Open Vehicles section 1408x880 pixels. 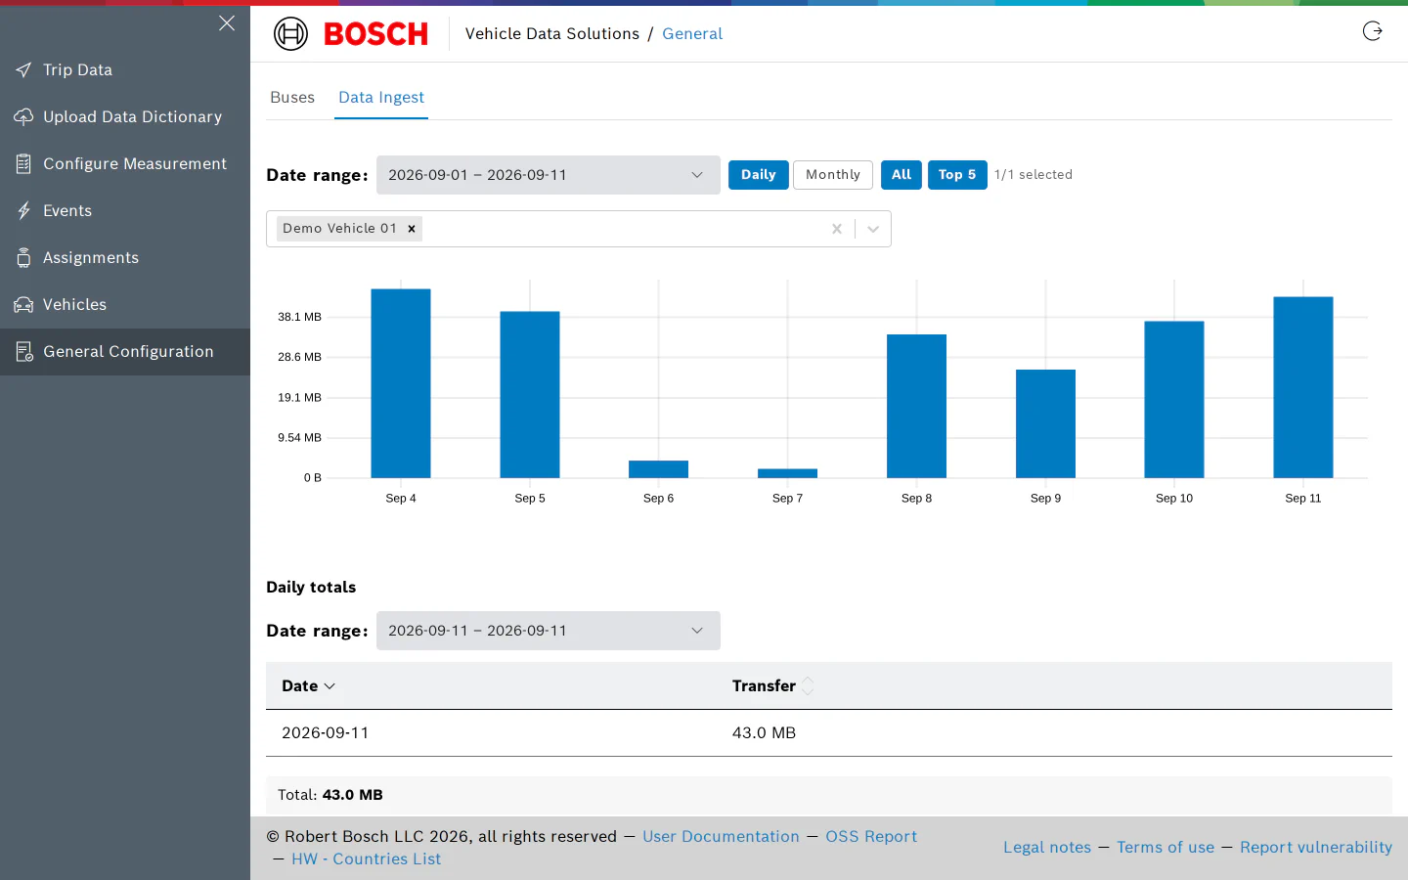(125, 305)
